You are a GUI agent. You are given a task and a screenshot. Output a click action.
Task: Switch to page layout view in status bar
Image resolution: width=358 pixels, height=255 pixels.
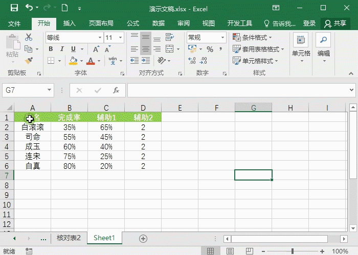[x=230, y=251]
